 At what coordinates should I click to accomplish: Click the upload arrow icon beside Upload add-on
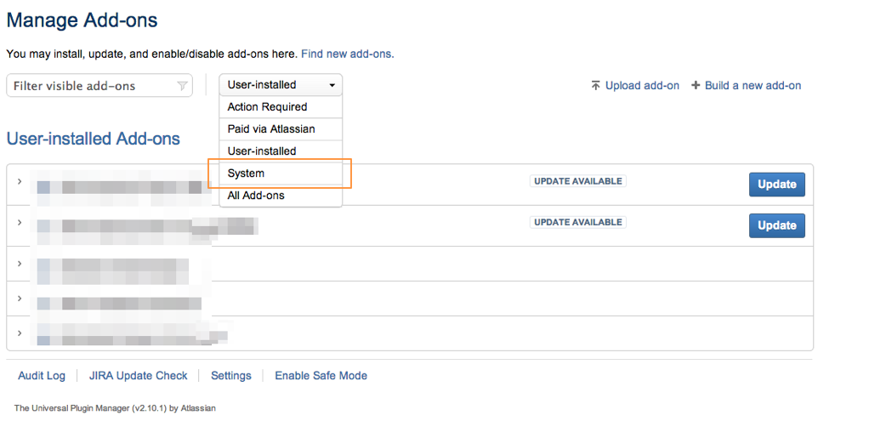595,86
